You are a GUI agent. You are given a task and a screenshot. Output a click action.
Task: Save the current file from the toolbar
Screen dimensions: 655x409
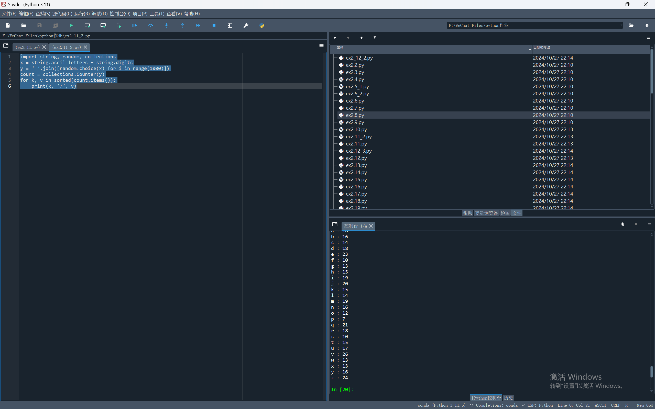[39, 25]
